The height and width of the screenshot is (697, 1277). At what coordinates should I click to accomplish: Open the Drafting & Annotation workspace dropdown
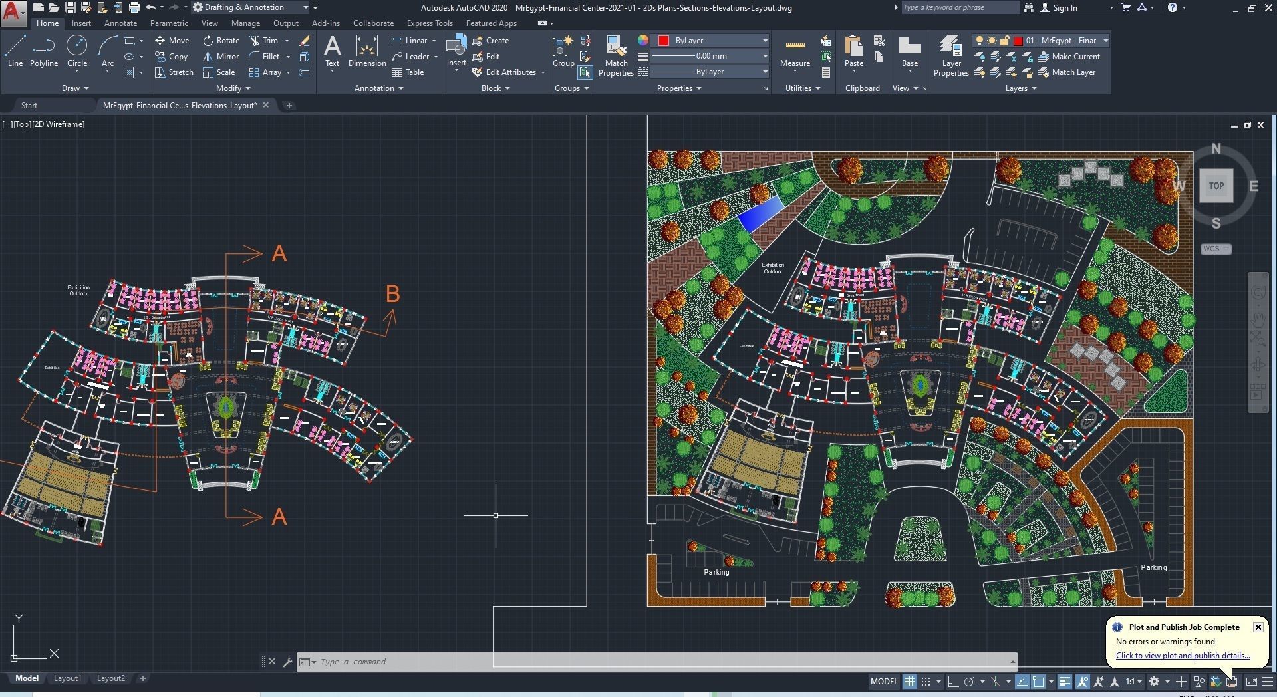click(x=251, y=7)
